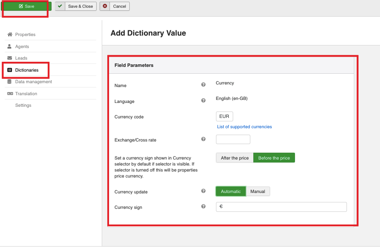
Task: Focus the Currency sign text field
Action: pyautogui.click(x=281, y=207)
